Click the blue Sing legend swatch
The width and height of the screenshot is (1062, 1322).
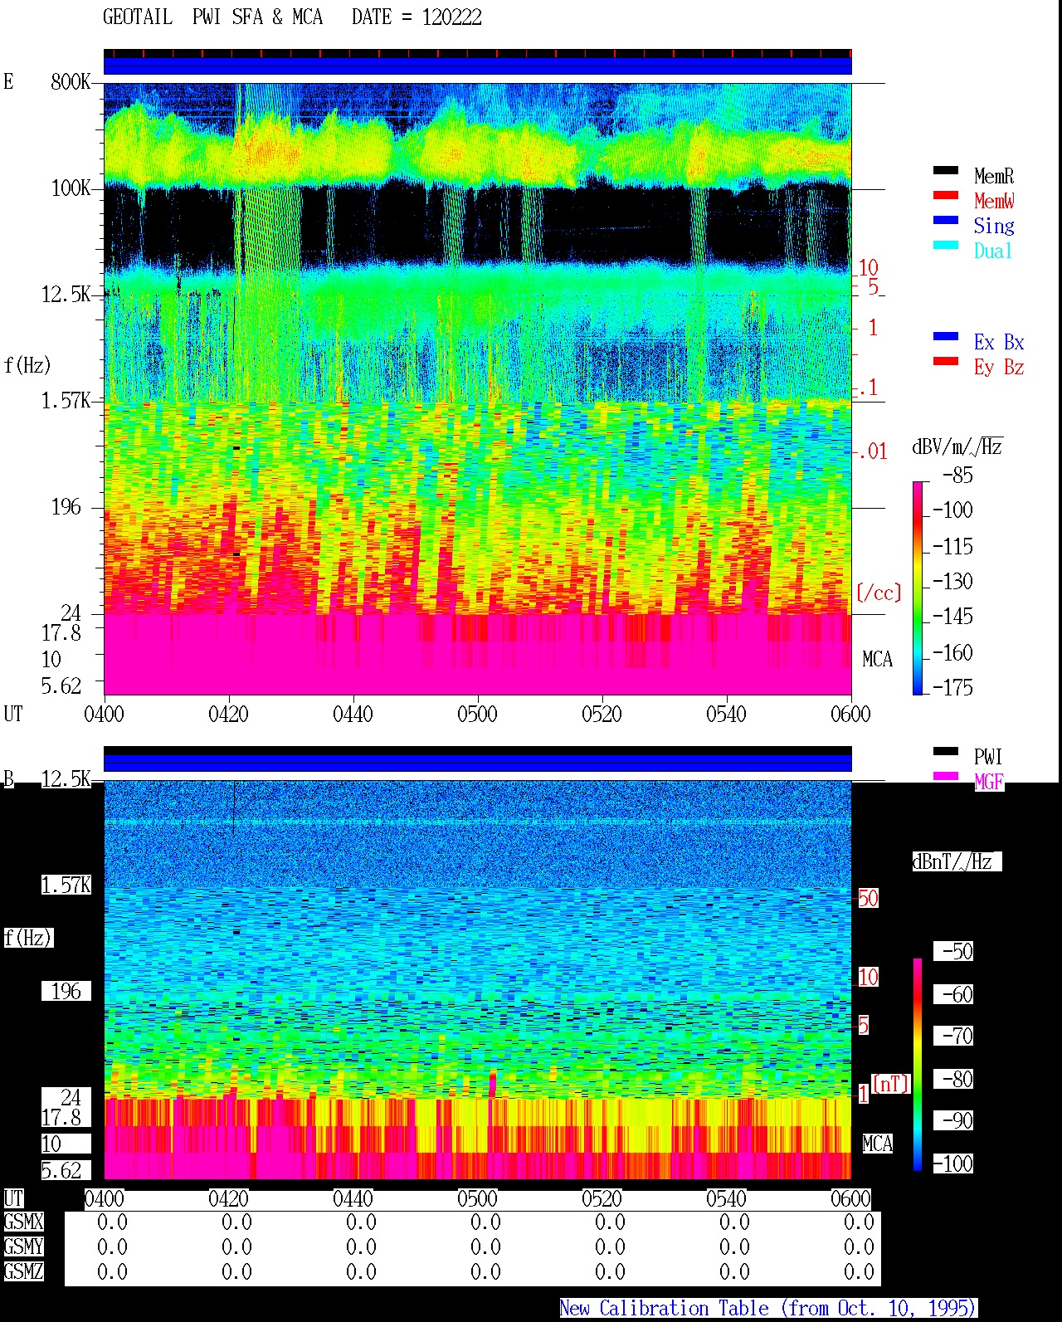945,221
